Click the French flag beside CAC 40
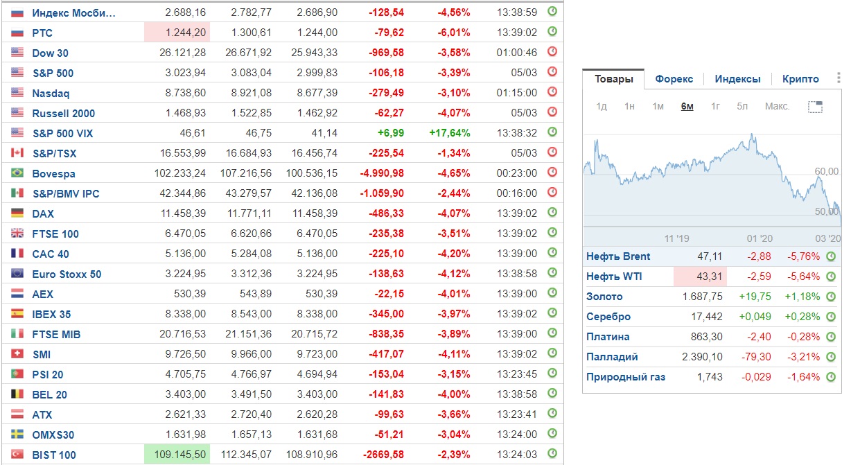Image resolution: width=851 pixels, height=465 pixels. 17,254
